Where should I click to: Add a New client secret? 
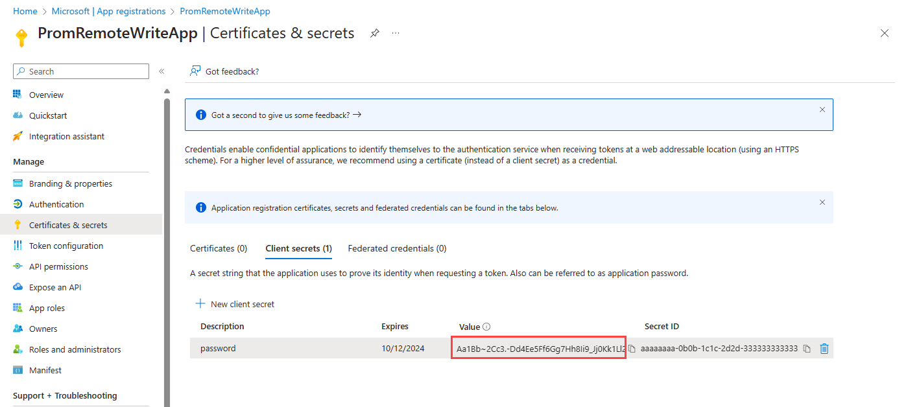coord(235,304)
